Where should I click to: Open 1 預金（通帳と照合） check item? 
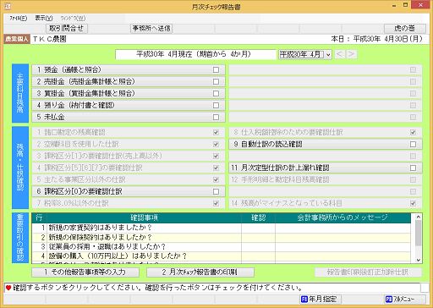(x=129, y=69)
